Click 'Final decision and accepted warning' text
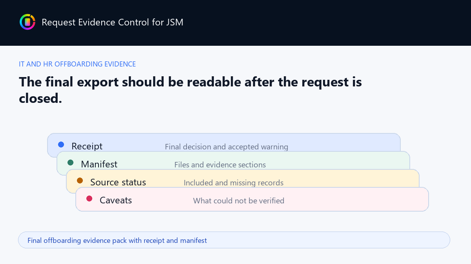 226,147
